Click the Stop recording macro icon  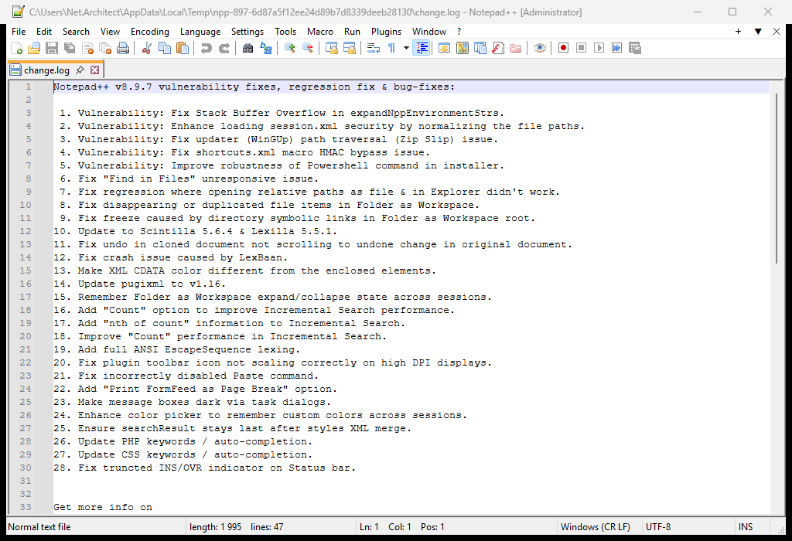tap(582, 49)
